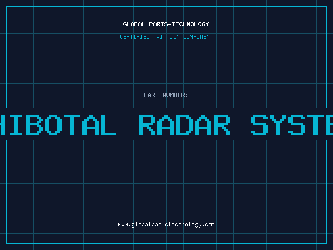Viewport: 333px width, 250px height.
Task: Select the word GLOBAL in the heading
Action: 134,24
